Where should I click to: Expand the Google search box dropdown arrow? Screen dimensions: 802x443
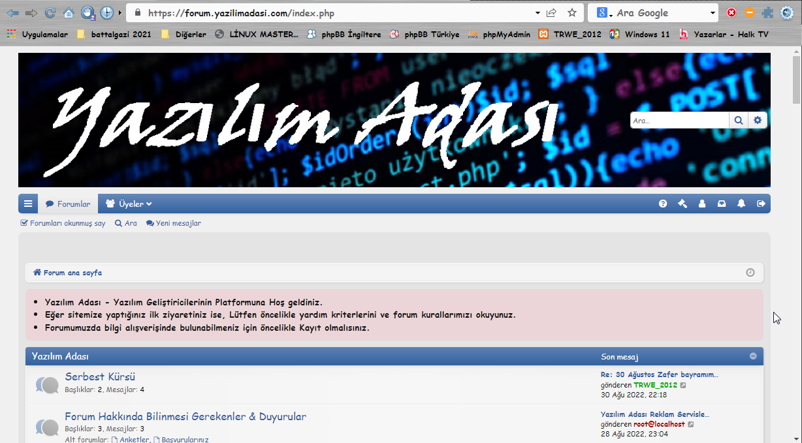[713, 12]
